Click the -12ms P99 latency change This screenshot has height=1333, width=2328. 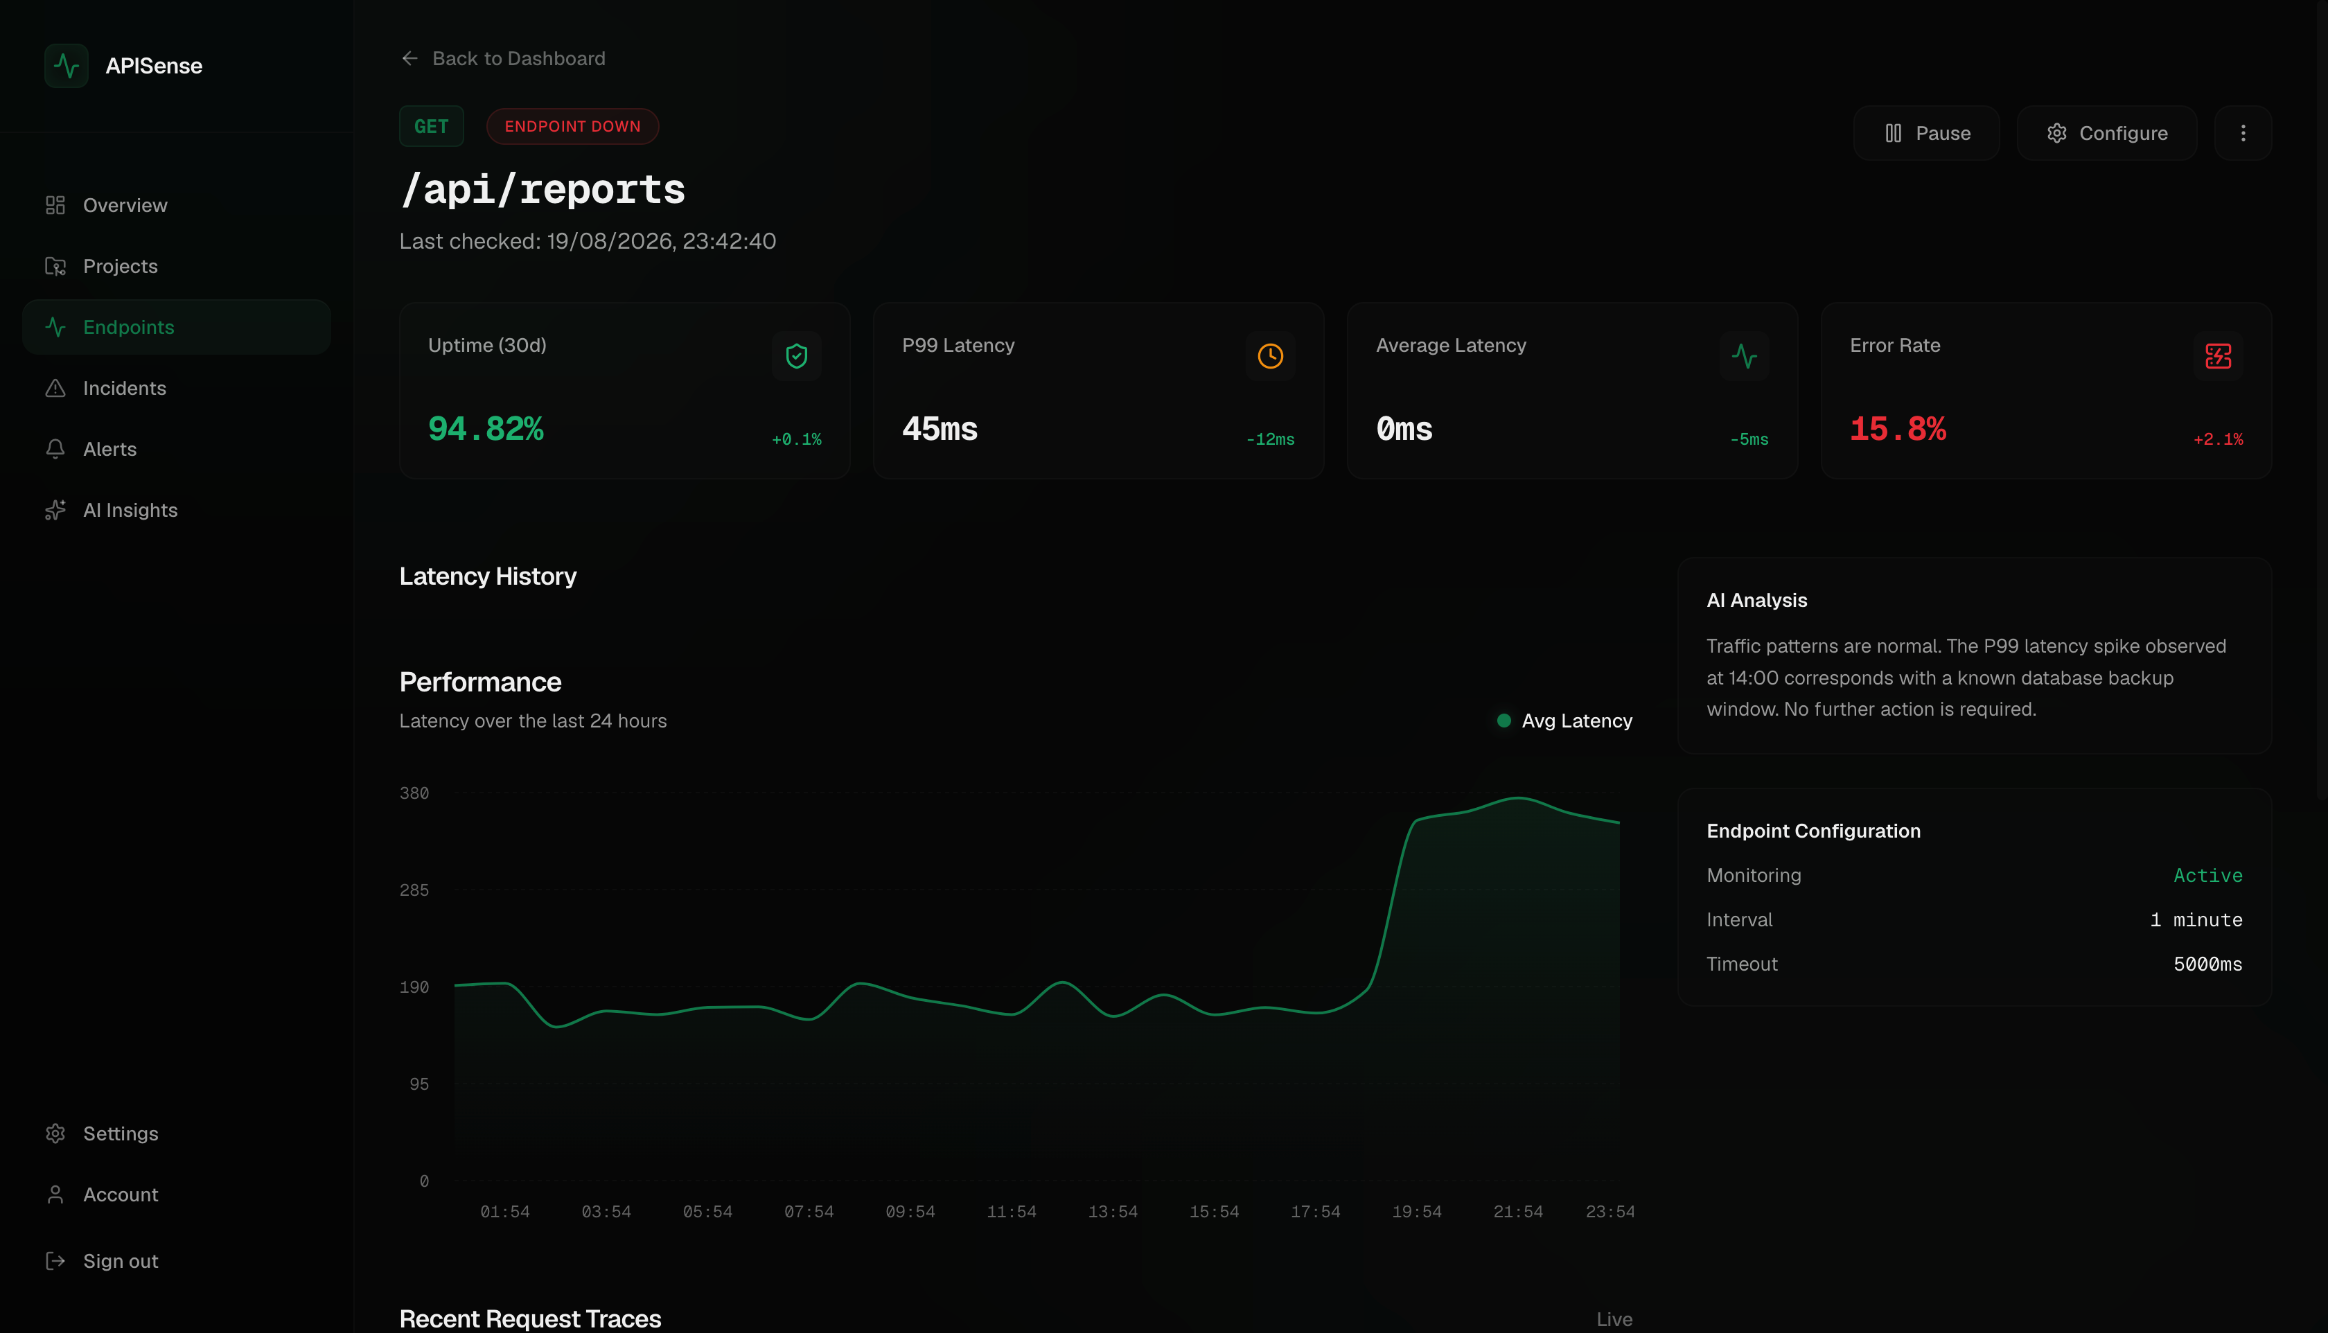pyautogui.click(x=1270, y=439)
